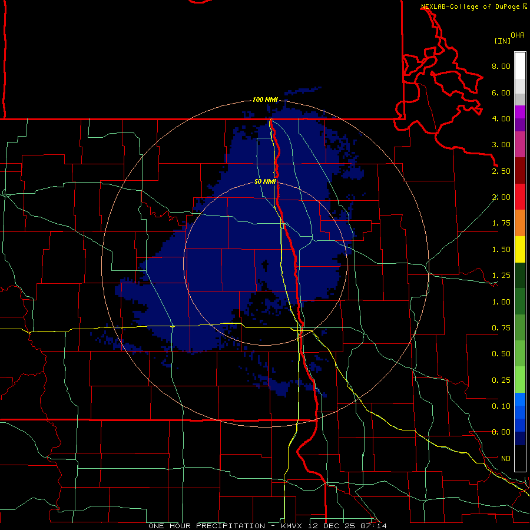
Task: Click the 4.00 scale value
Action: tap(501, 118)
